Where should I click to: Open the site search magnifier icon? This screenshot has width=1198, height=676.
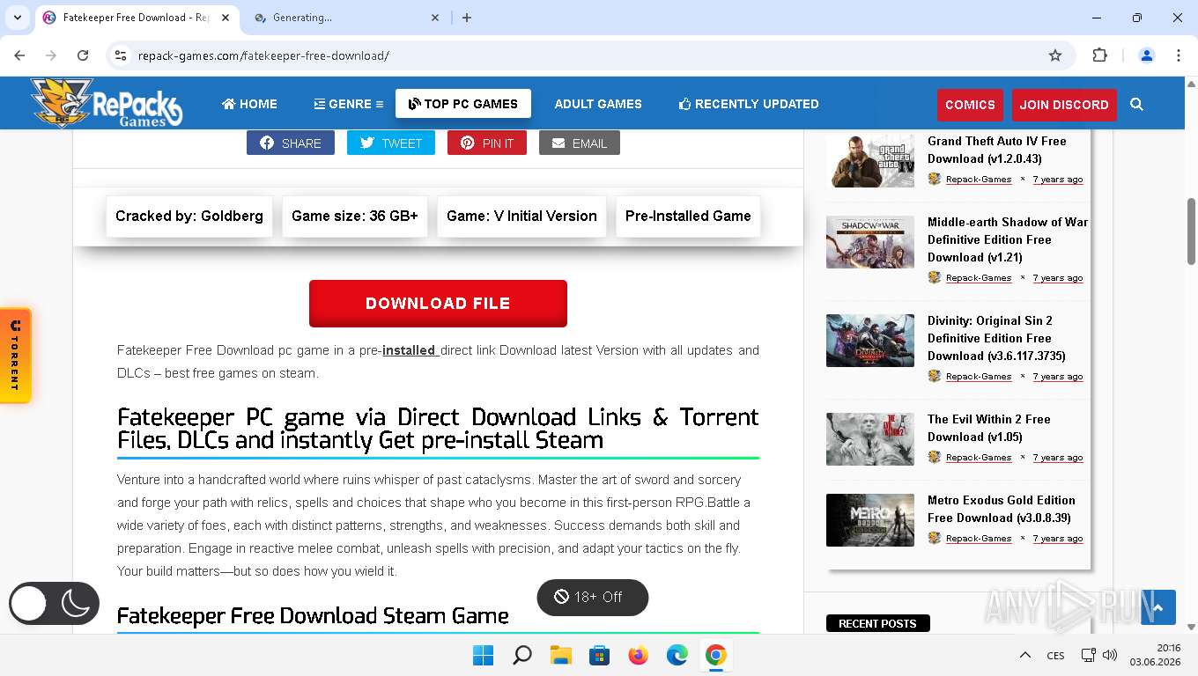pyautogui.click(x=1136, y=104)
